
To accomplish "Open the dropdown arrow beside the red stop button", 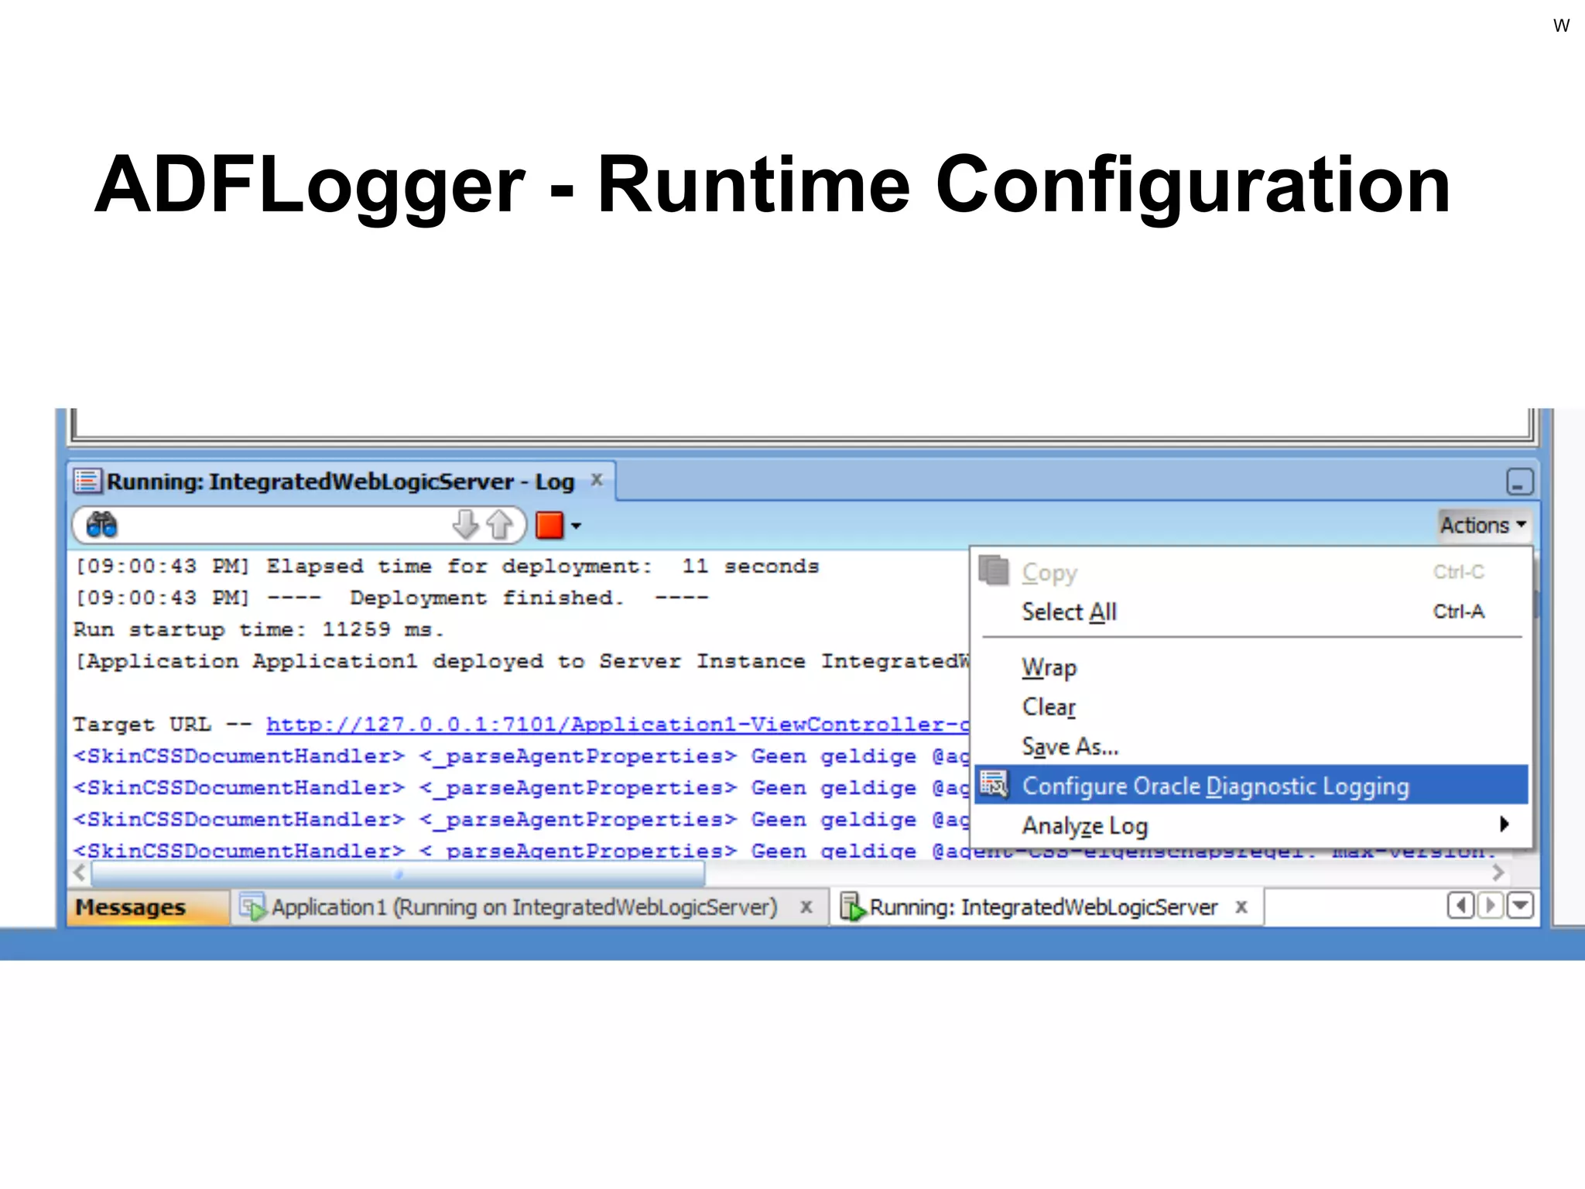I will pos(576,526).
